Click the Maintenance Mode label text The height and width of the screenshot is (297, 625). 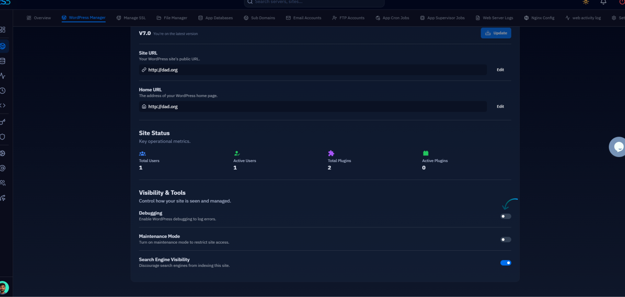[x=159, y=236]
